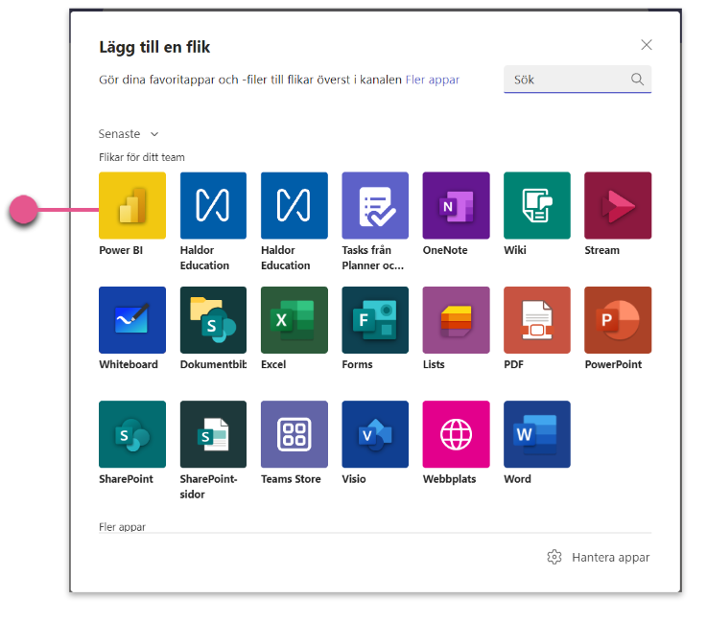Open the Forms app tile
Screen dimensions: 707x622
click(x=375, y=320)
